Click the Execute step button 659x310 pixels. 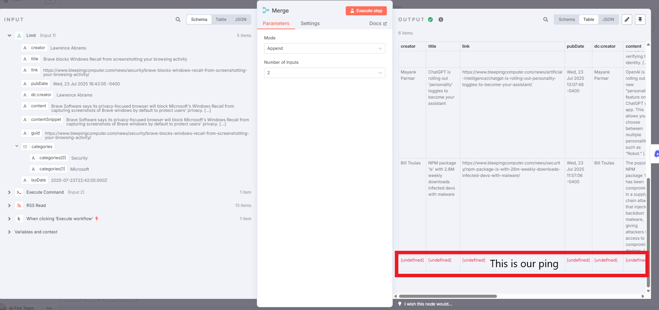(366, 11)
